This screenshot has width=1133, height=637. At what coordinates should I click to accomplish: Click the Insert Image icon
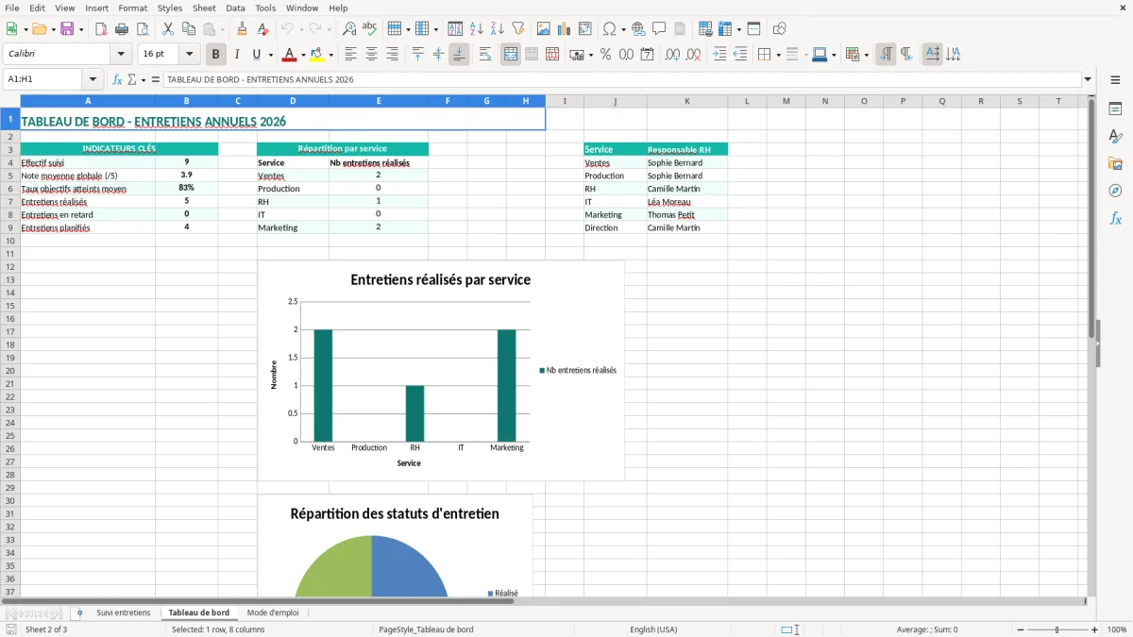coord(543,29)
